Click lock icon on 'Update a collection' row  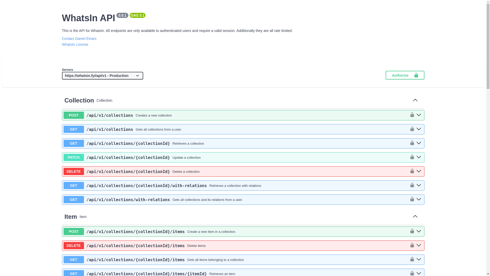point(412,157)
